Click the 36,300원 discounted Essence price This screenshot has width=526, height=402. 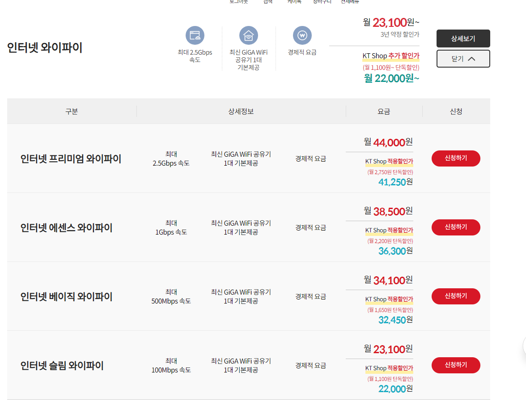(395, 251)
